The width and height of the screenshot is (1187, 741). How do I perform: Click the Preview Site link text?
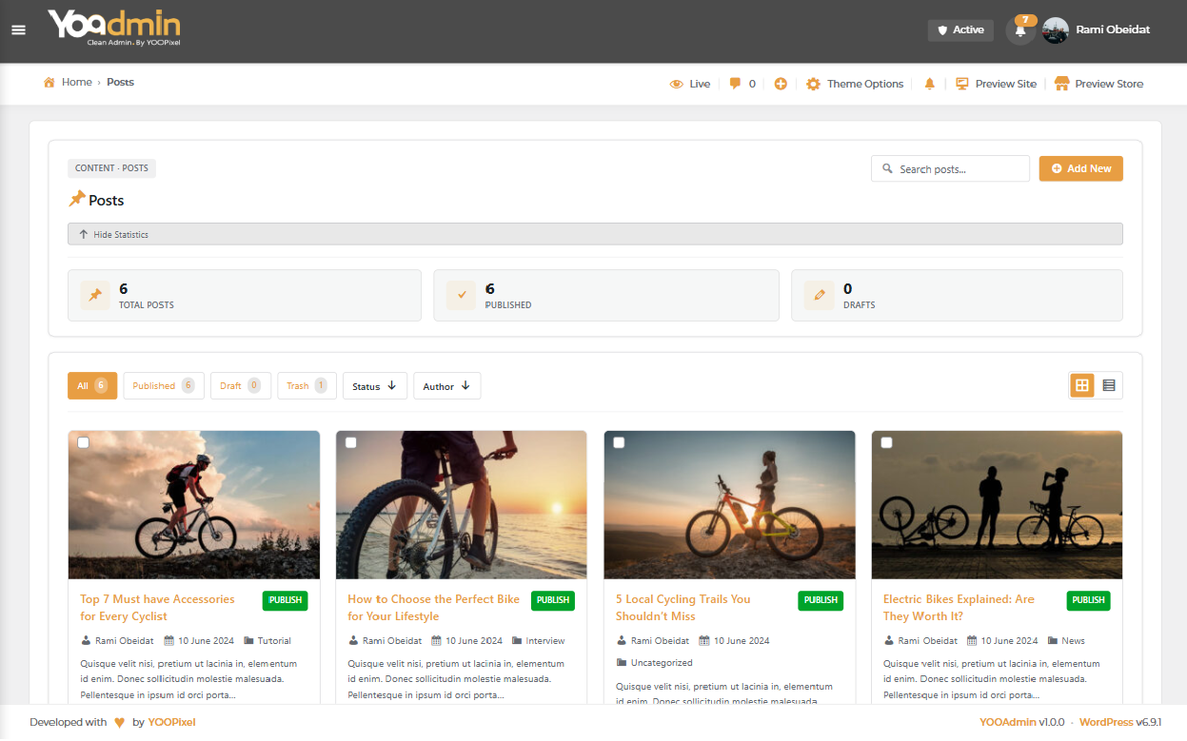[1006, 84]
